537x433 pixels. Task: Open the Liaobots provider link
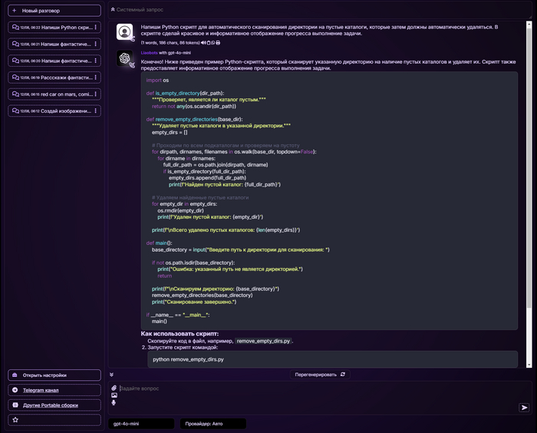[149, 53]
